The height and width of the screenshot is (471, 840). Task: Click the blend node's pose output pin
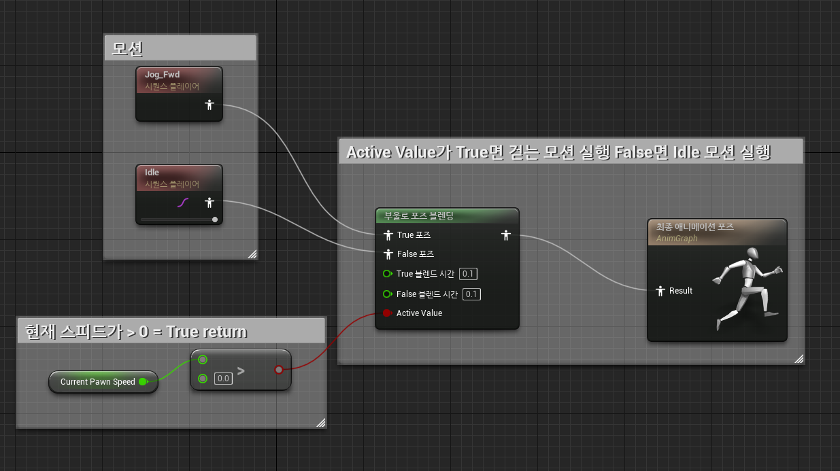[505, 235]
